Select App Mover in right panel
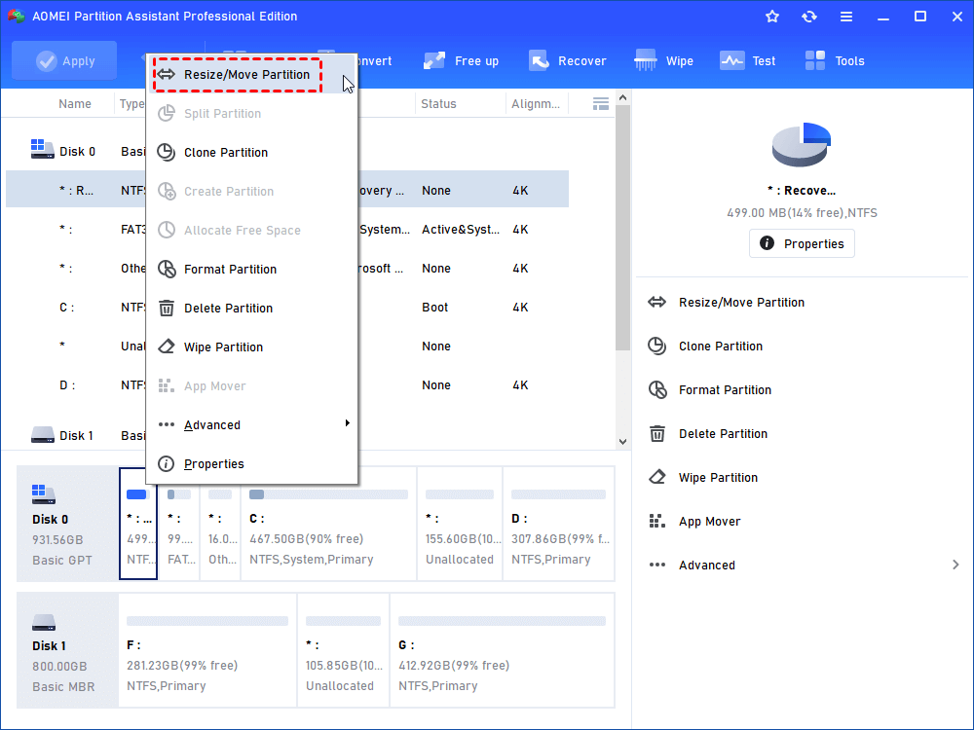This screenshot has width=974, height=730. [709, 522]
